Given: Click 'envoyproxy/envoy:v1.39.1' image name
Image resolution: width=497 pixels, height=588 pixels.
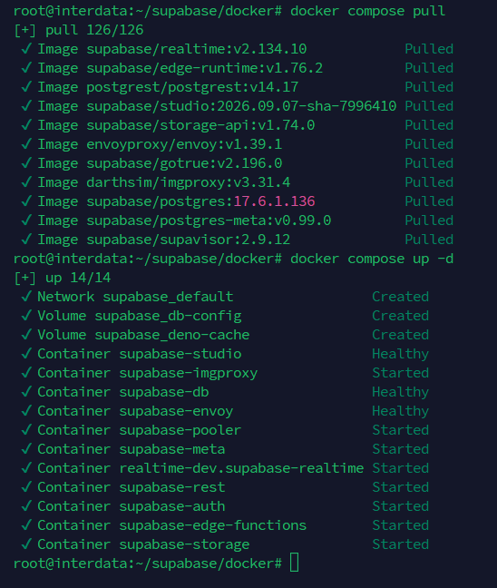Looking at the screenshot, I should (184, 144).
